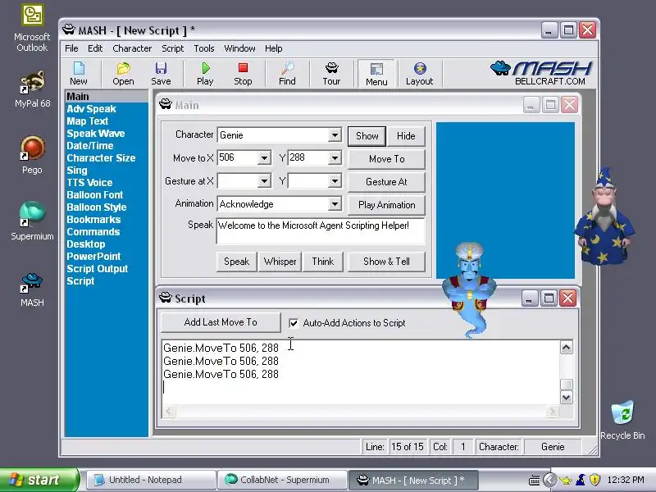Screen dimensions: 656x492
Task: Click the security shield tray icon
Action: click(x=595, y=480)
